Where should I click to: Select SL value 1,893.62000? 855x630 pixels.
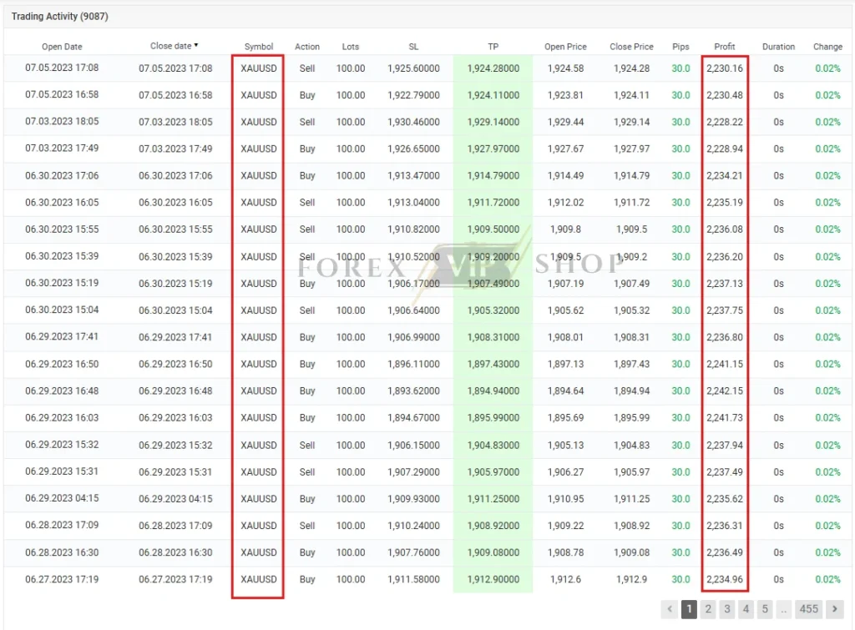[x=413, y=391]
